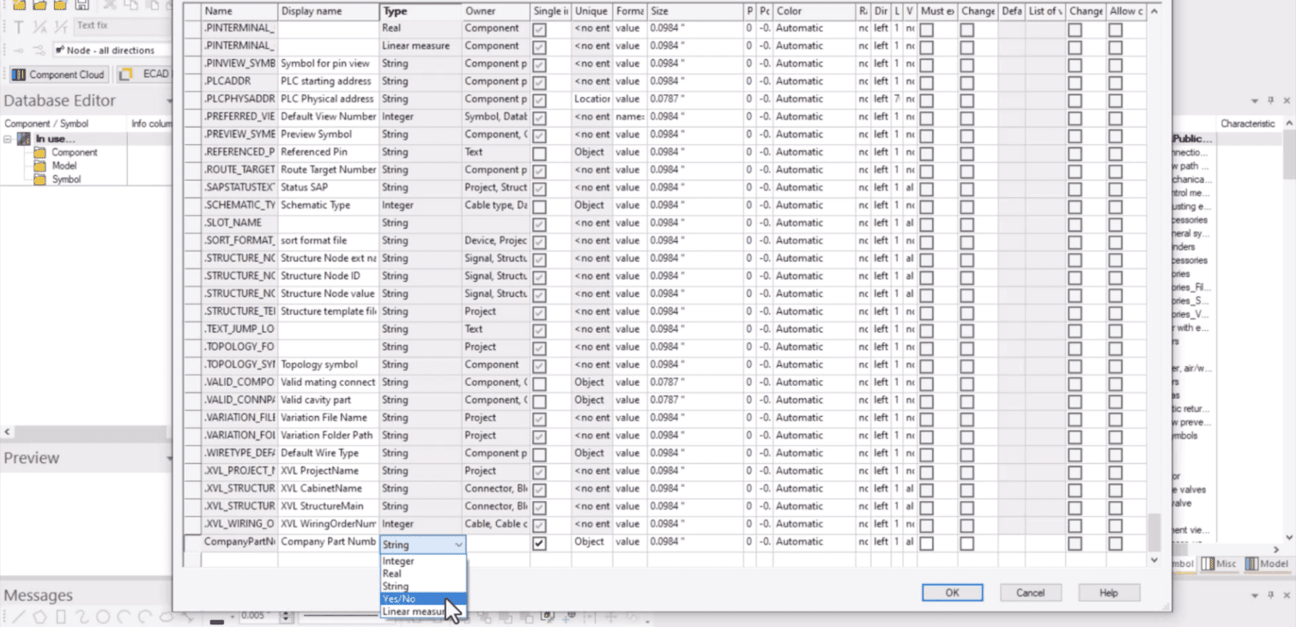Viewport: 1296px width, 627px height.
Task: Select the polygon drawing tool
Action: point(39,616)
